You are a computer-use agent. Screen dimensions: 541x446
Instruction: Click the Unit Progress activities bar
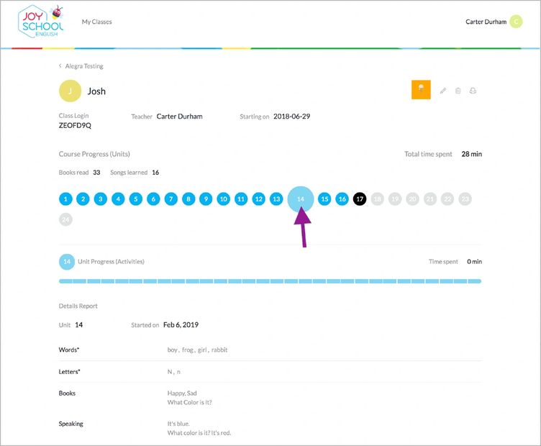(270, 281)
